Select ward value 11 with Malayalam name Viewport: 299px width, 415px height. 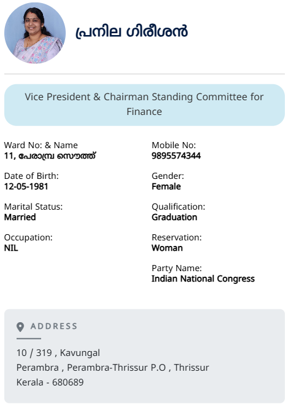coord(50,156)
